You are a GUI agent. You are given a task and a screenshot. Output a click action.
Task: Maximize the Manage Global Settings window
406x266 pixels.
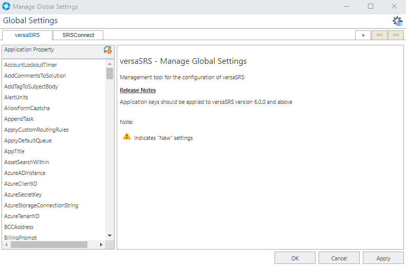[x=371, y=6]
